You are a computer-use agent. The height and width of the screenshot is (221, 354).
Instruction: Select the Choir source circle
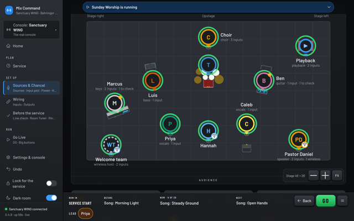click(209, 37)
